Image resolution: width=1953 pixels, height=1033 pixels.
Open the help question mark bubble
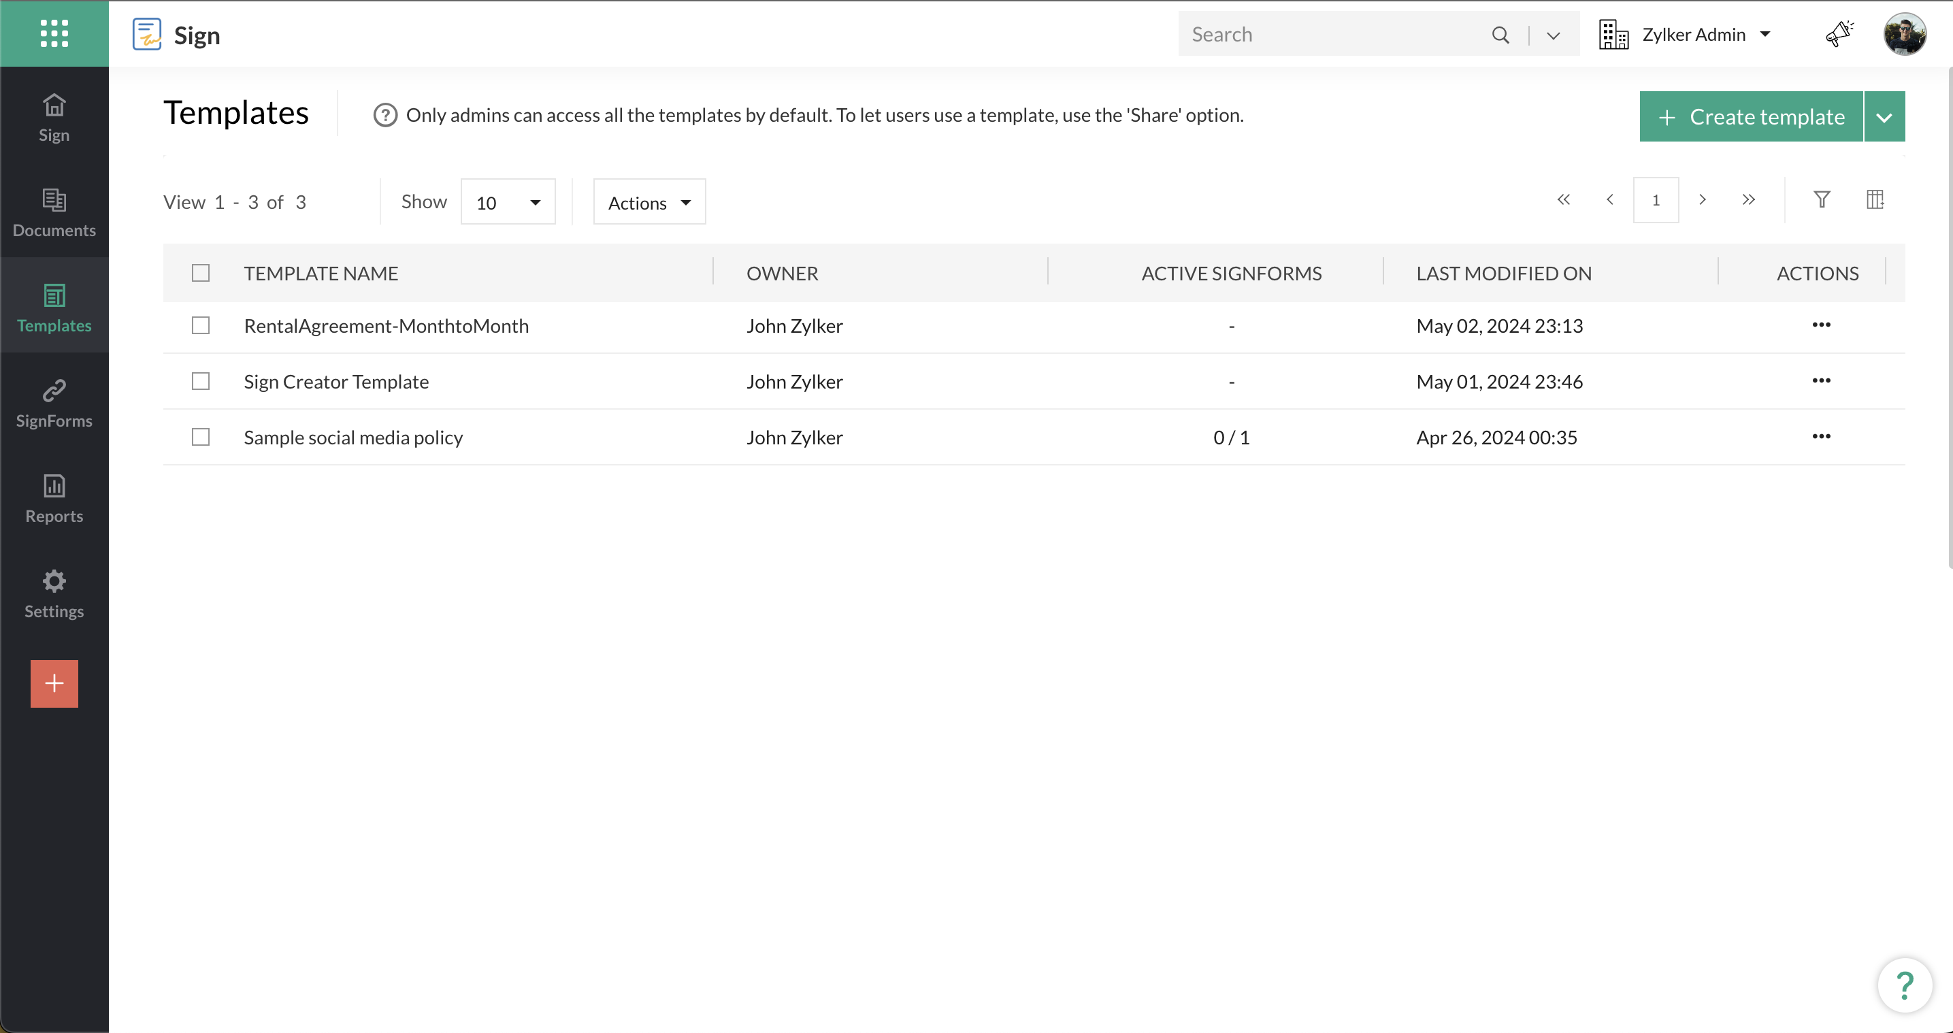click(x=1904, y=985)
